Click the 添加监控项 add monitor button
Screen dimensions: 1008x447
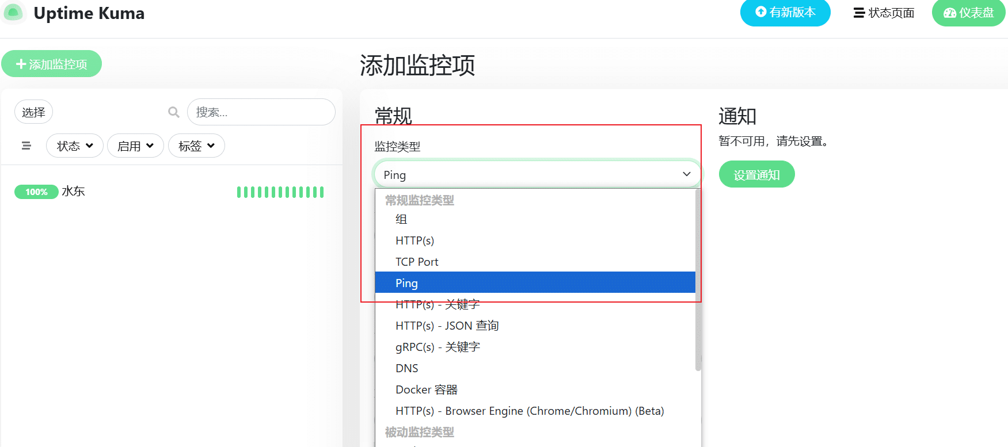tap(51, 64)
